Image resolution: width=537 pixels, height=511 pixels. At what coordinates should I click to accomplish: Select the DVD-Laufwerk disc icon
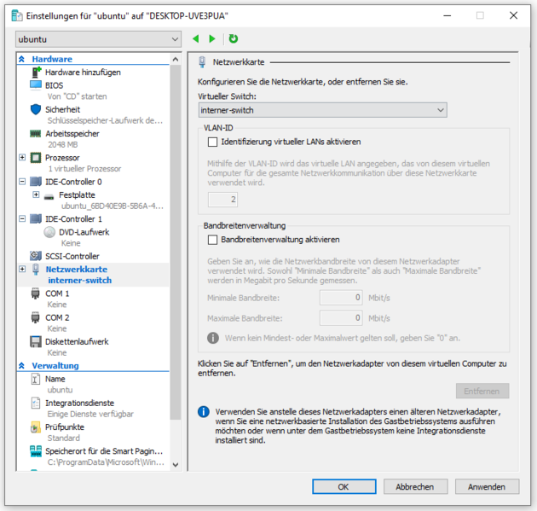[49, 232]
